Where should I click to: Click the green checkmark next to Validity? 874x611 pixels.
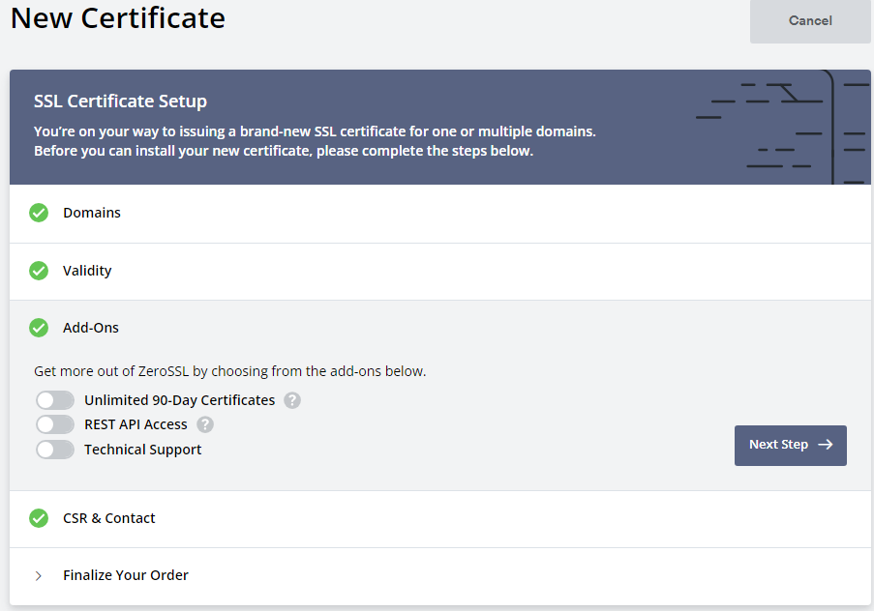(x=39, y=271)
